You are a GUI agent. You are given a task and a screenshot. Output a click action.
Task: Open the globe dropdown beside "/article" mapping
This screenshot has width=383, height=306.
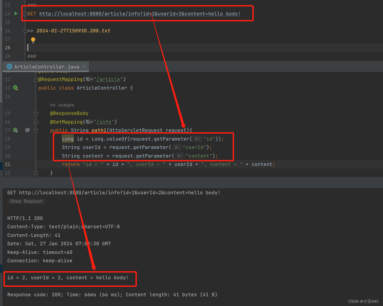point(89,79)
